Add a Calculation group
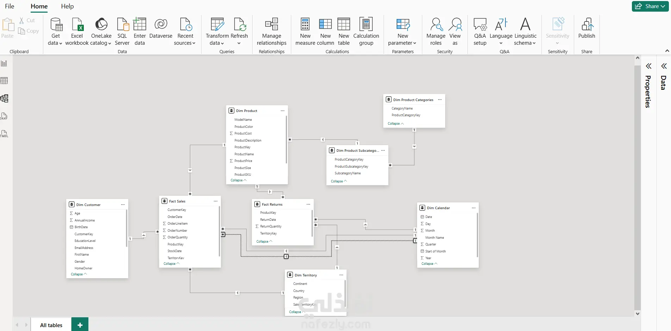The height and width of the screenshot is (331, 671). tap(366, 32)
